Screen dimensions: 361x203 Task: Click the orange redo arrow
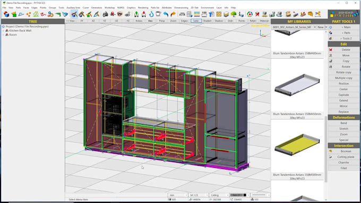click(x=173, y=14)
